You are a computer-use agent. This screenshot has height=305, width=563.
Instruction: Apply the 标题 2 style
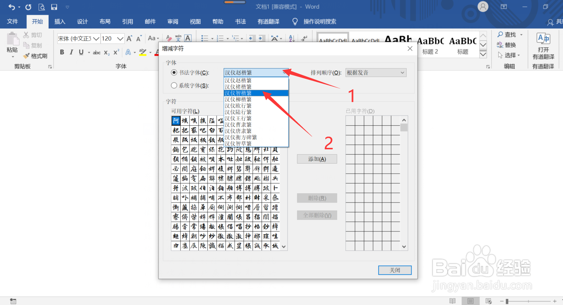pos(430,45)
